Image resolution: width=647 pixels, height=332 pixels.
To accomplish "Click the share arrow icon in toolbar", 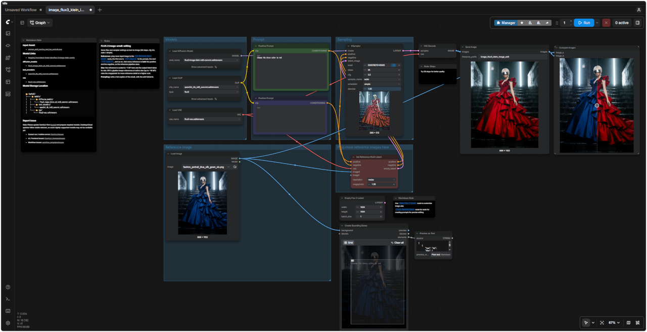I will click(x=547, y=23).
